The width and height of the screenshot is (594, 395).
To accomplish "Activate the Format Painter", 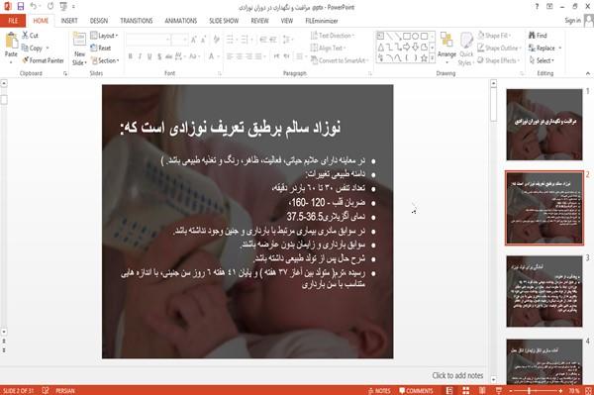I will click(x=43, y=60).
